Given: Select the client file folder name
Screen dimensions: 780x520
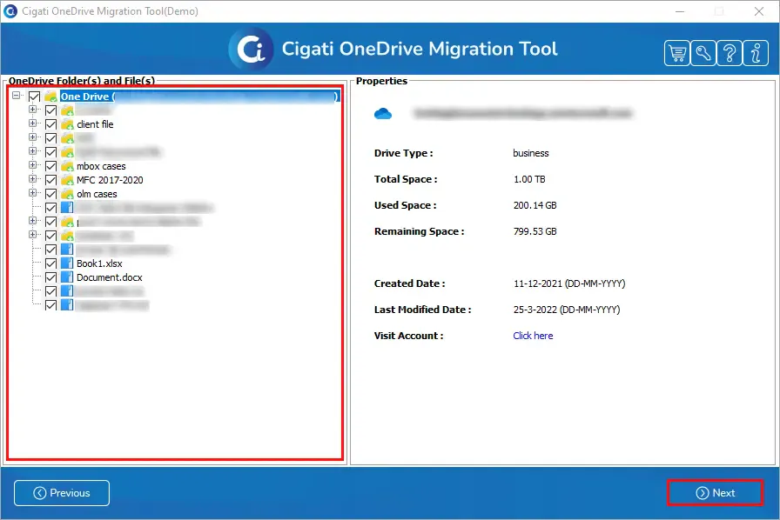Looking at the screenshot, I should point(95,124).
